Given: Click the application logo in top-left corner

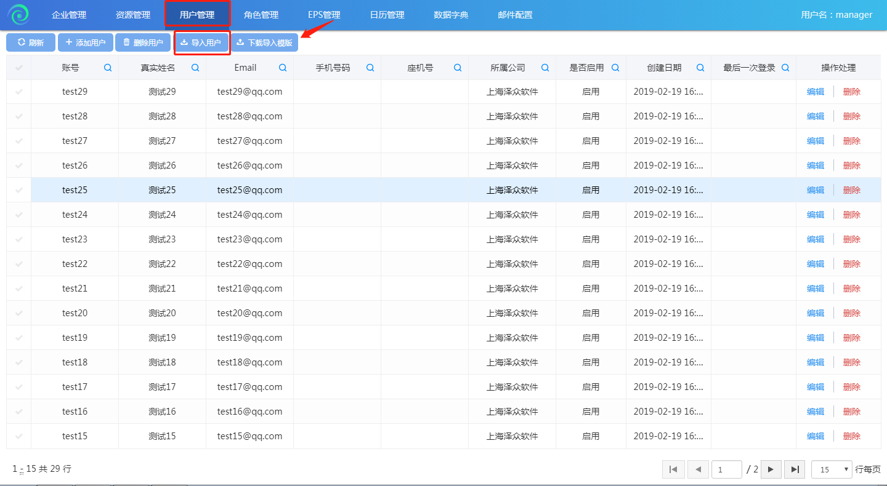Looking at the screenshot, I should pyautogui.click(x=18, y=15).
